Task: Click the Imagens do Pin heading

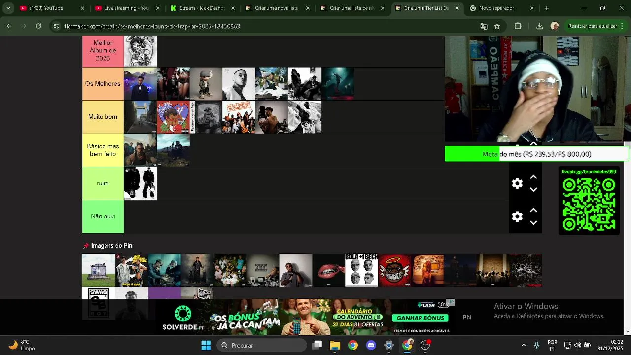Action: (x=111, y=246)
